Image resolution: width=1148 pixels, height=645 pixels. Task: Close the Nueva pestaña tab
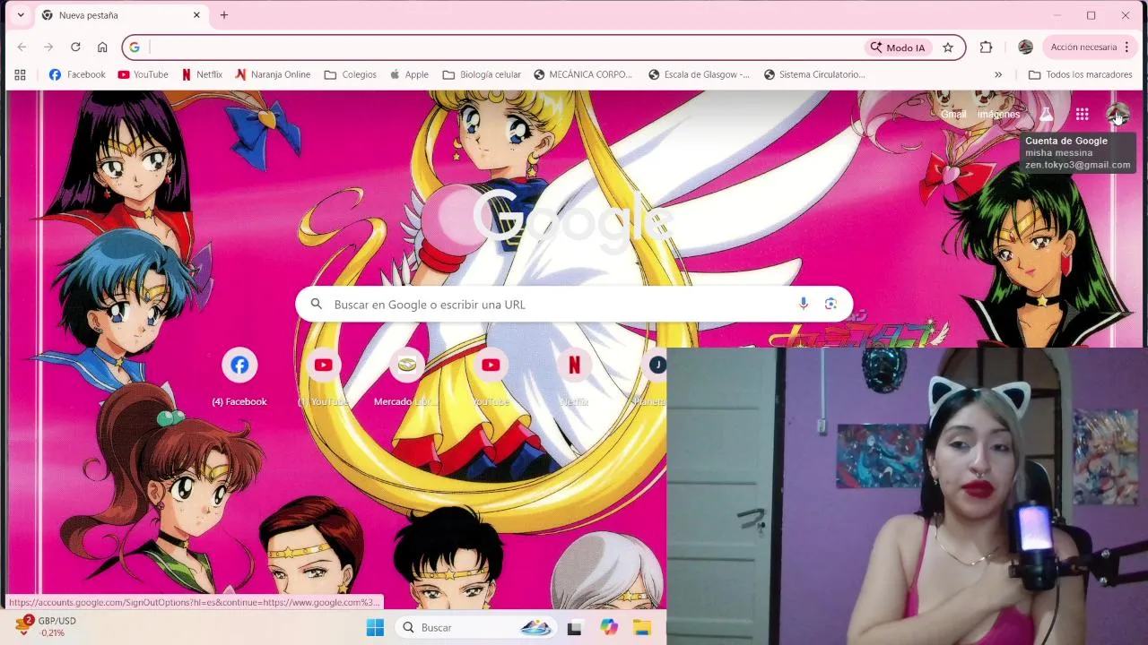[x=196, y=15]
